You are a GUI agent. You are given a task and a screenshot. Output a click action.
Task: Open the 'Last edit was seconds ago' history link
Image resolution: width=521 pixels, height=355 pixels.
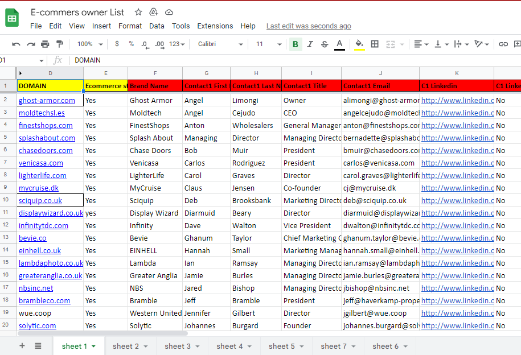(x=309, y=26)
